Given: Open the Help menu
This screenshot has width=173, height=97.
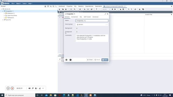Looking at the screenshot, I should click(30, 4).
